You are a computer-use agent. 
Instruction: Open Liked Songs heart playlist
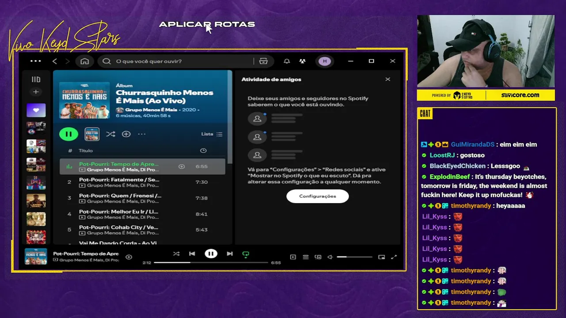coord(36,110)
